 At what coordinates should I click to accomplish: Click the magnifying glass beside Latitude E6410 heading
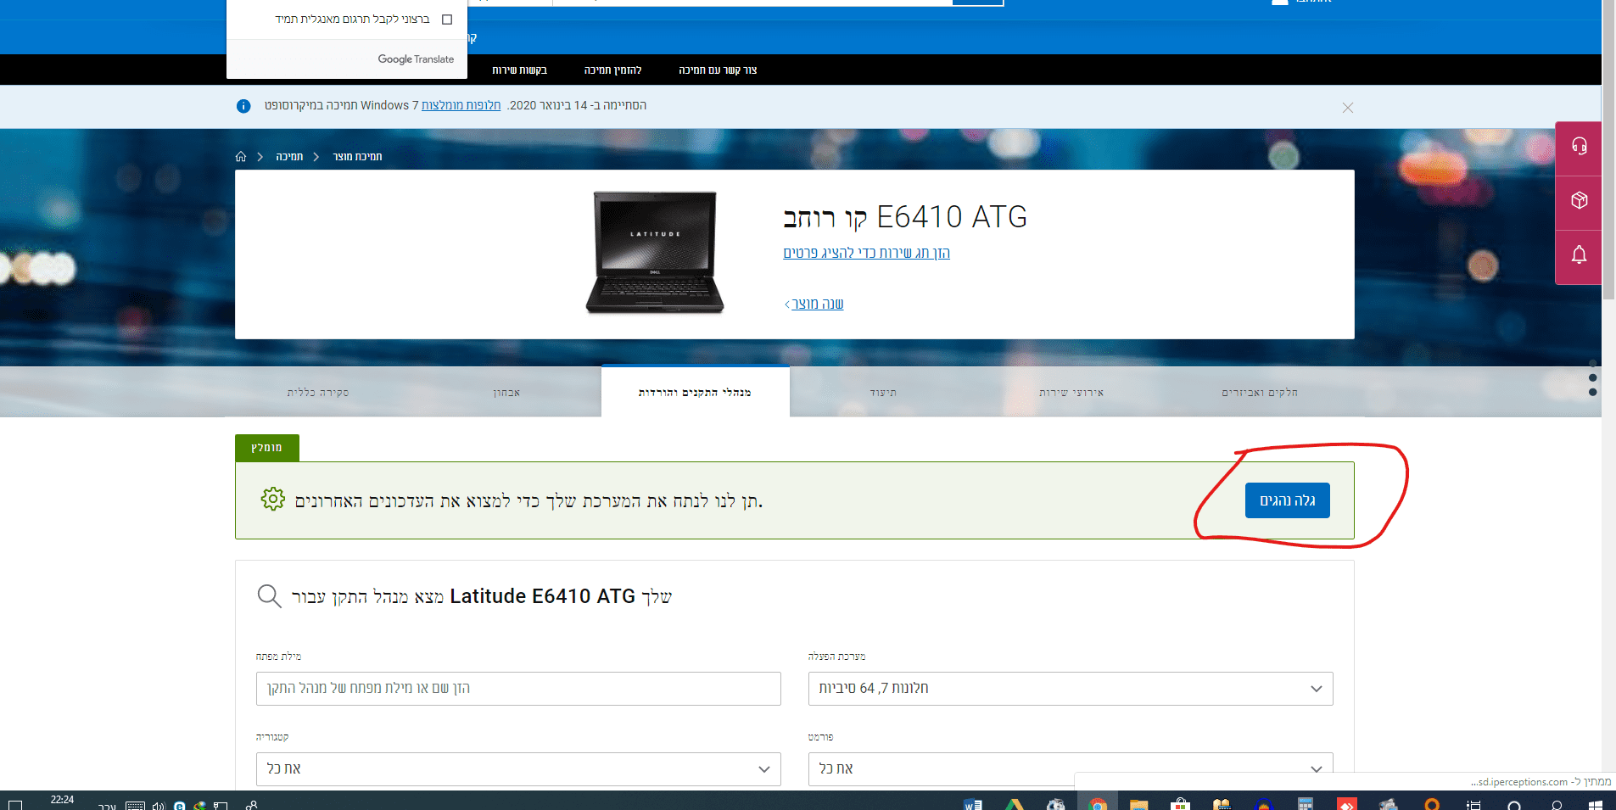[269, 596]
